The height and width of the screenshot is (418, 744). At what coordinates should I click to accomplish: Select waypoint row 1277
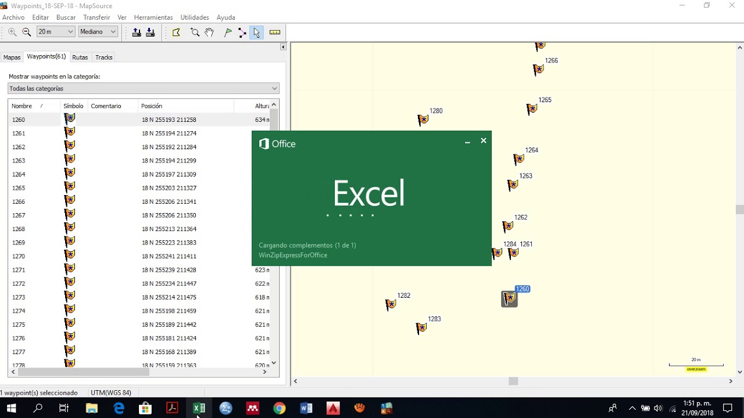coord(139,352)
